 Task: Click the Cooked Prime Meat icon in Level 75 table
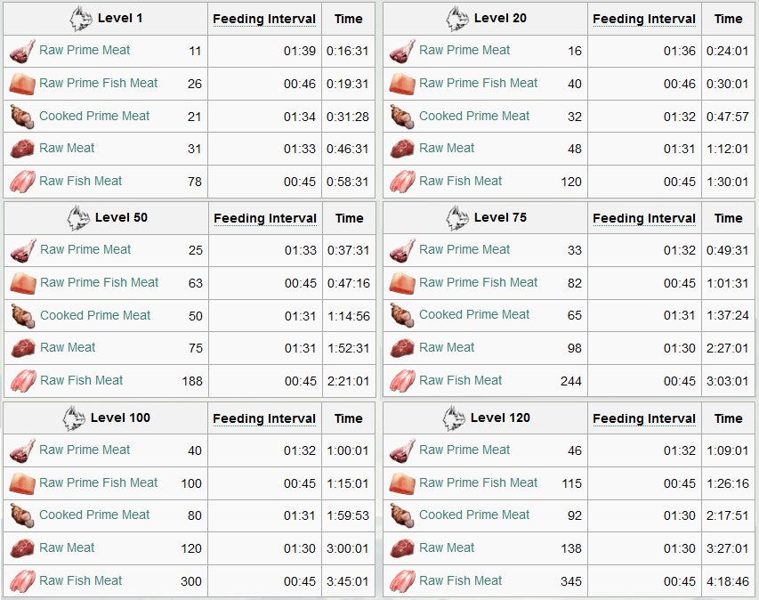point(402,316)
